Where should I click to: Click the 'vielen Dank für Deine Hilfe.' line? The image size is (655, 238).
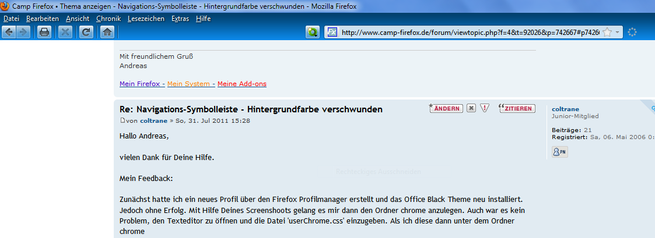[167, 158]
